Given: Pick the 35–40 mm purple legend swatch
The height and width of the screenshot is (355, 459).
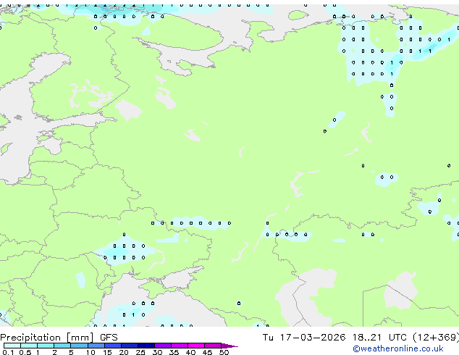Looking at the screenshot, I should [179, 346].
